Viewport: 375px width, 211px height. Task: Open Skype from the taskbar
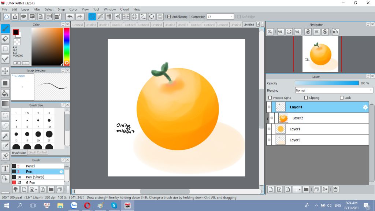coord(114,206)
